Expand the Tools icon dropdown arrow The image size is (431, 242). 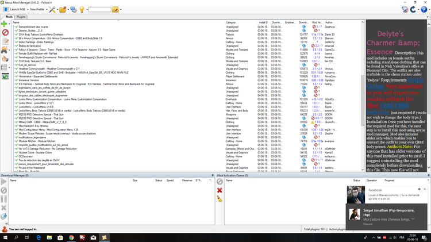tap(57, 10)
